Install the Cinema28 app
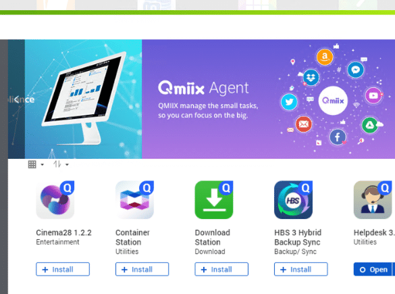Image resolution: width=395 pixels, height=294 pixels. tap(63, 269)
